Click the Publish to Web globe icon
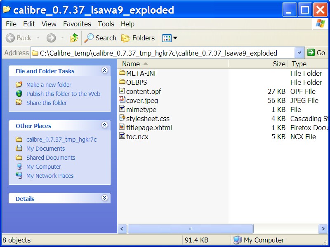This screenshot has width=330, height=247. (x=19, y=93)
